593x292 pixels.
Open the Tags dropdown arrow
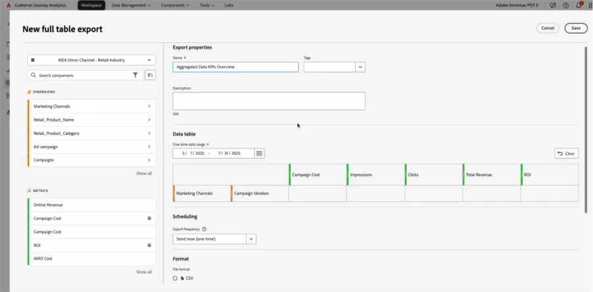coord(360,67)
